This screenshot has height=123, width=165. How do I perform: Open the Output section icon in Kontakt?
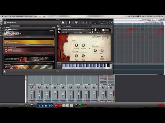[x=73, y=22]
